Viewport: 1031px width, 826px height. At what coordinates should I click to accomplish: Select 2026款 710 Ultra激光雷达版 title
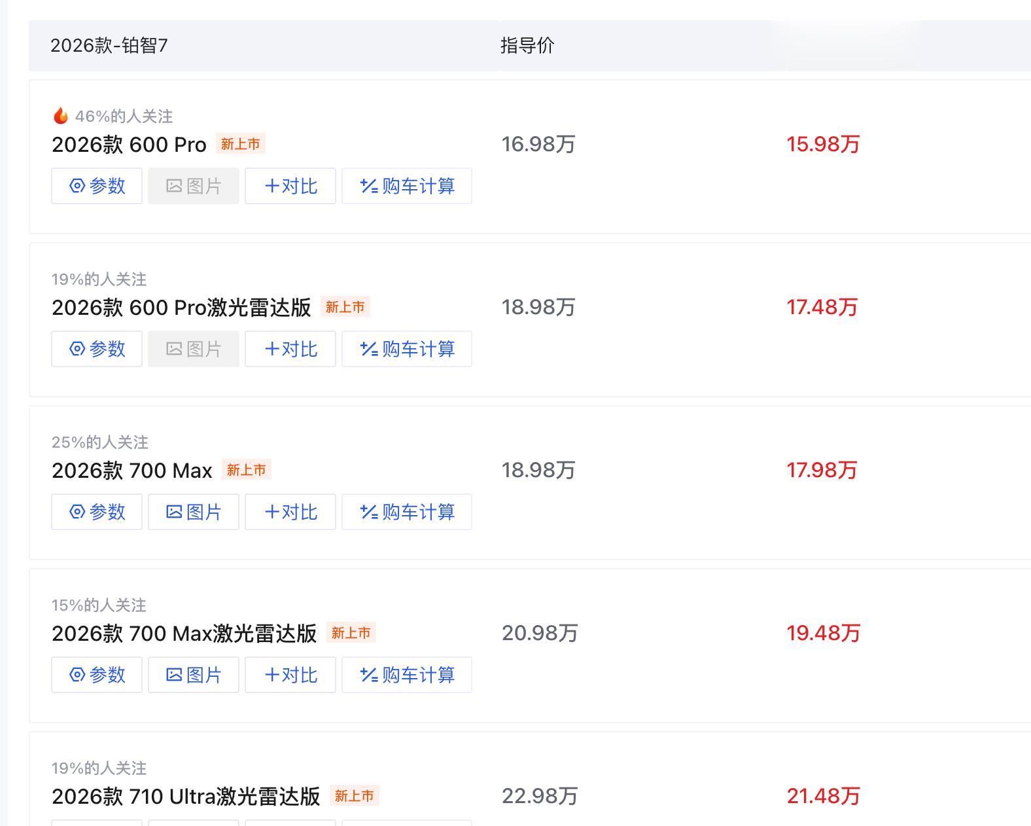point(186,797)
